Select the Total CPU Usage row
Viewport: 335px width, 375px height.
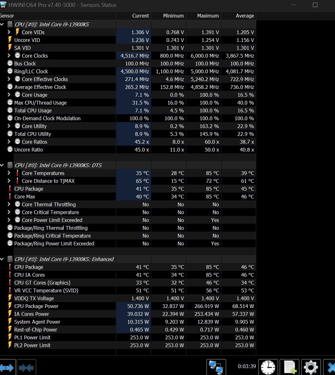(x=128, y=110)
